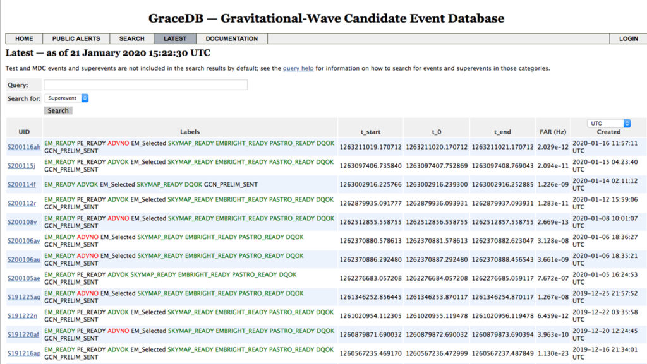Click the t_end column header
The height and width of the screenshot is (364, 647).
[502, 132]
